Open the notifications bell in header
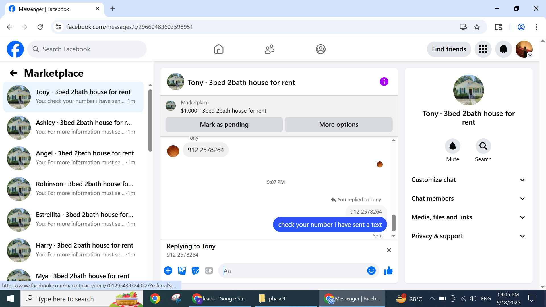 [x=503, y=49]
